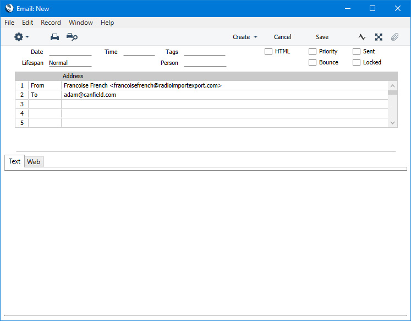Switch to the Web tab
This screenshot has width=411, height=321.
(x=34, y=161)
